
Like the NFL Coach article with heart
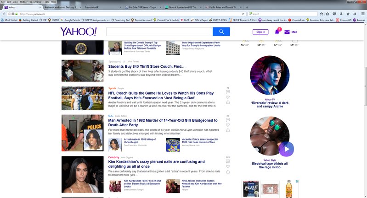pyautogui.click(x=228, y=97)
